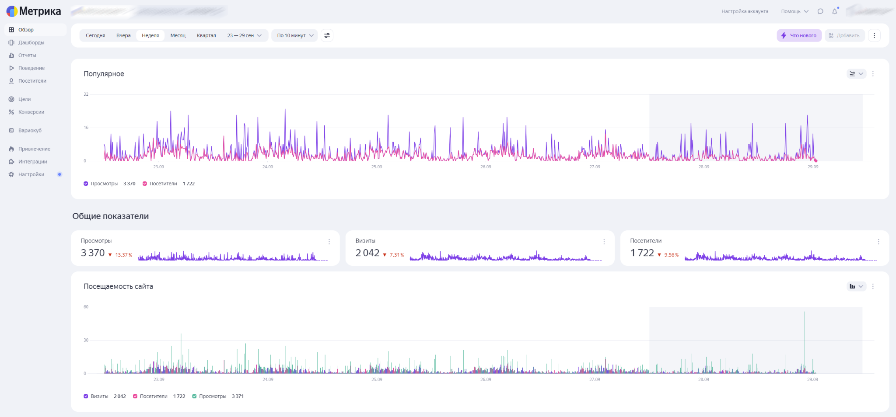Viewport: 896px width, 417px height.
Task: Open the Настройка аккаунта link
Action: pos(745,11)
